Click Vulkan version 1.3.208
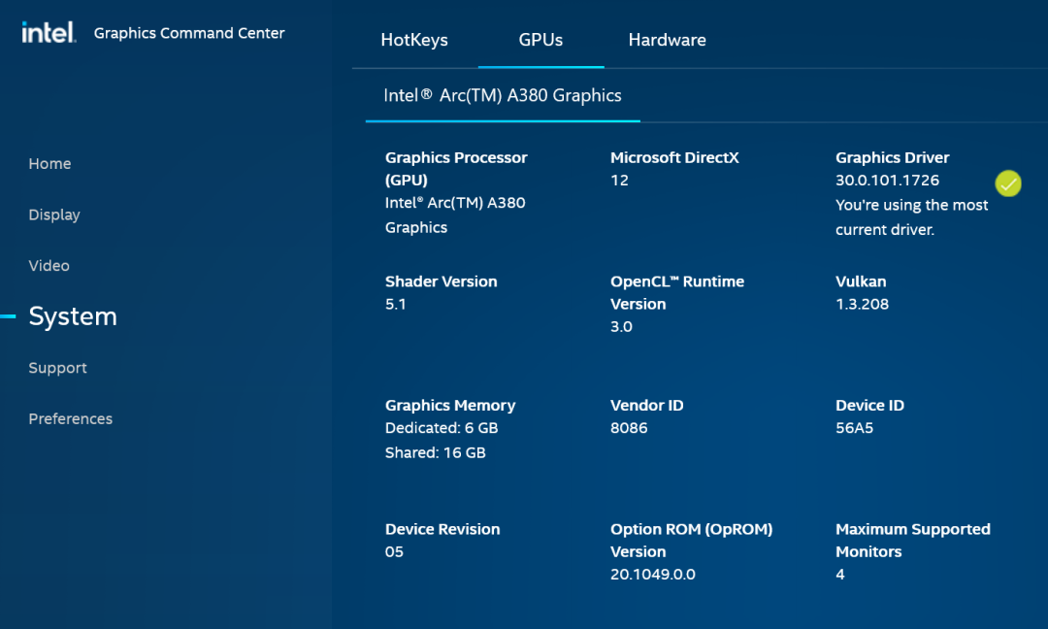The image size is (1048, 629). tap(863, 304)
